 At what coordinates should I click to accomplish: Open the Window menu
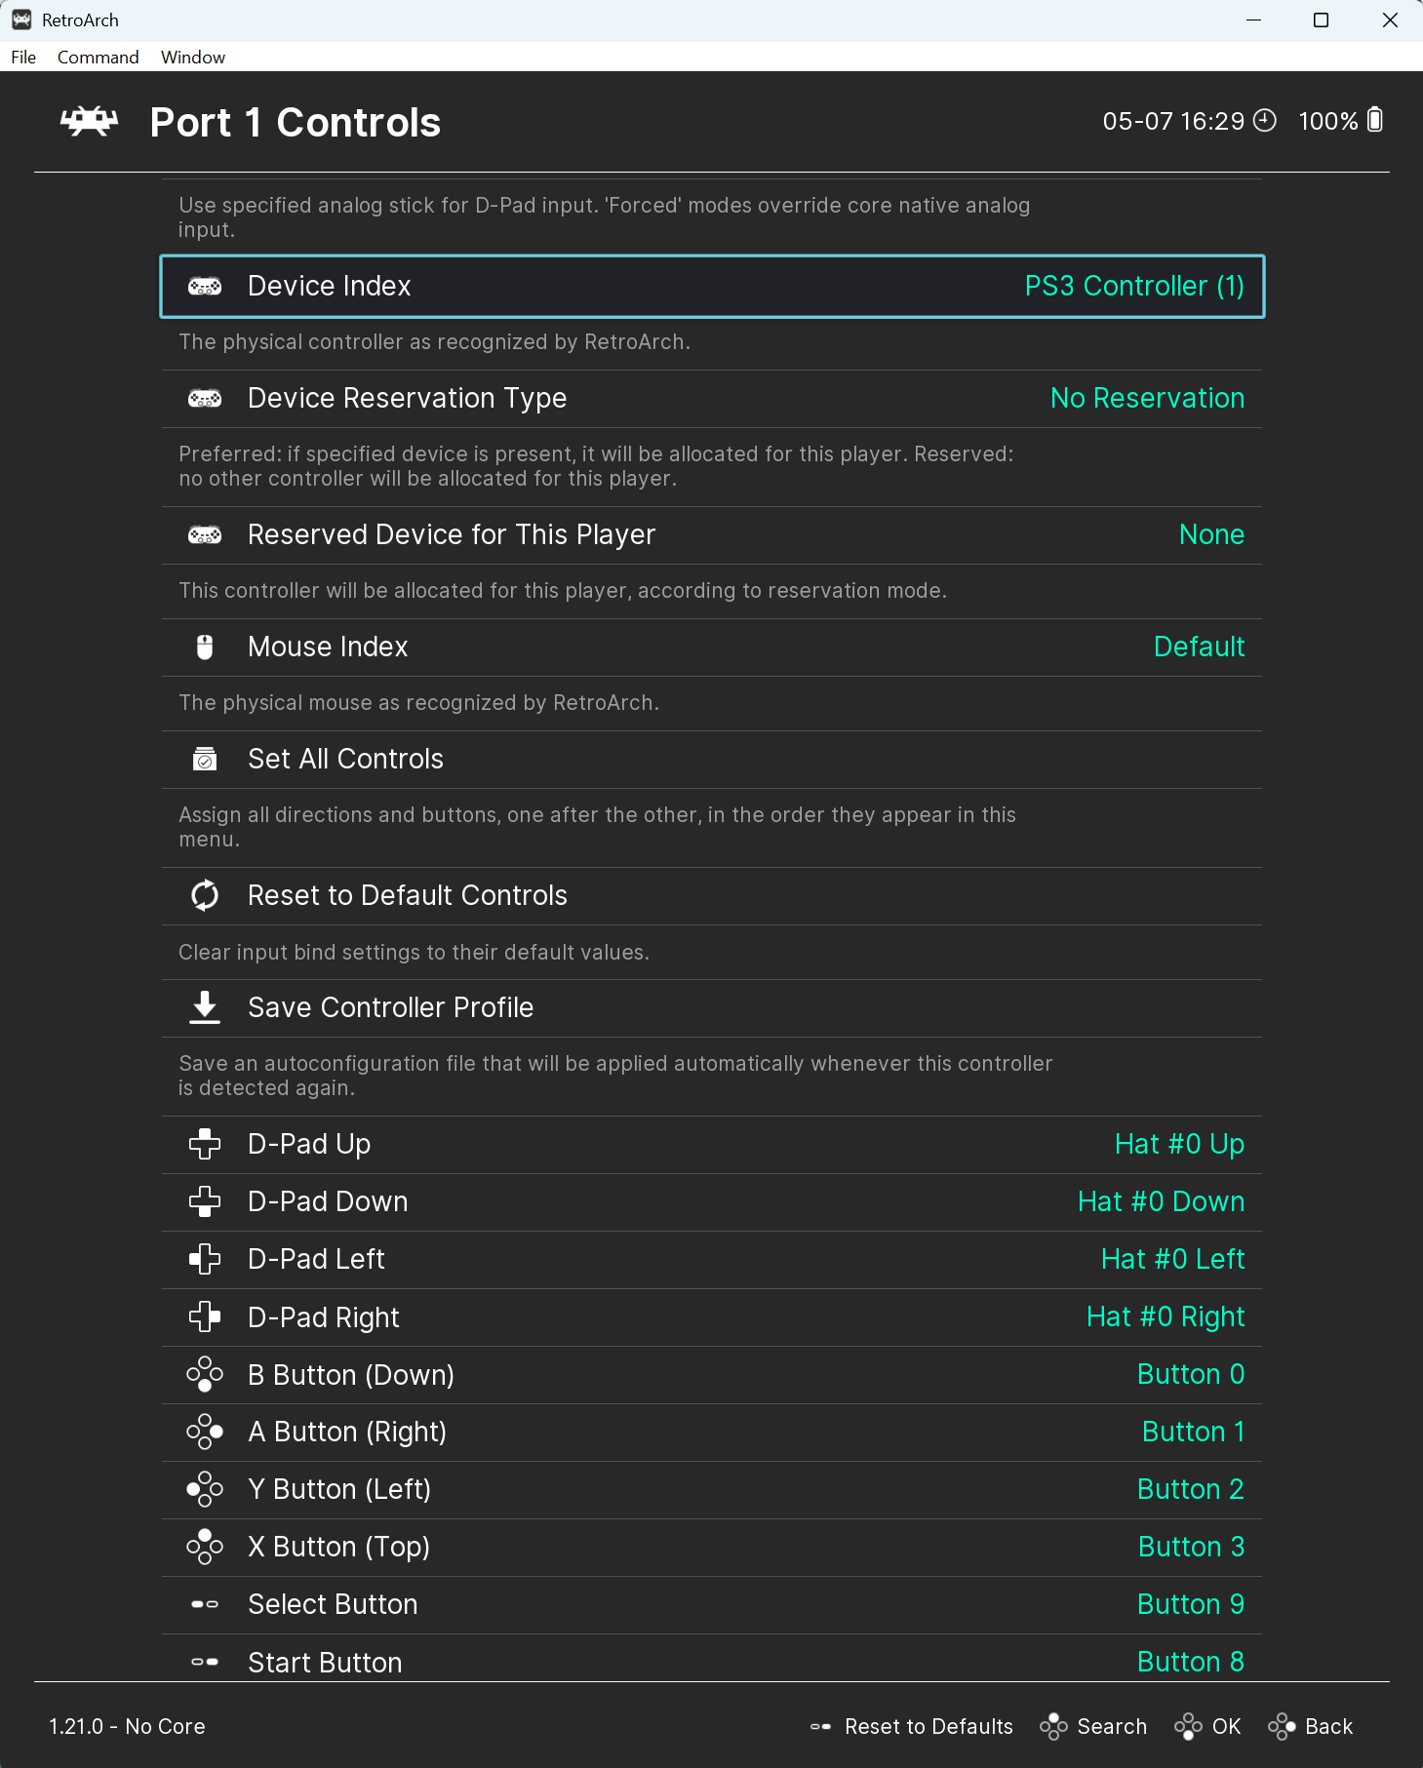click(193, 57)
